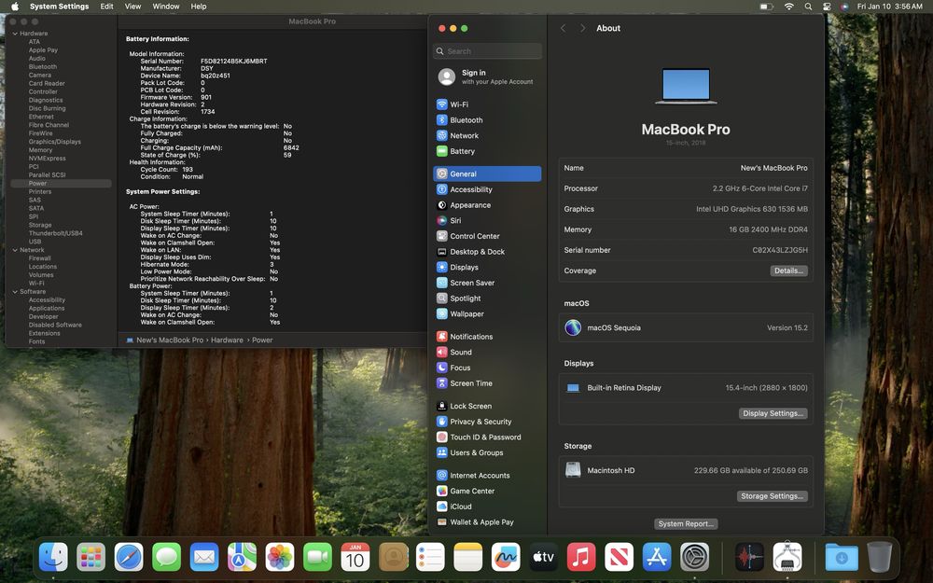Screen dimensions: 933x583
Task: Collapse Hardware section in System Information
Action: click(15, 34)
